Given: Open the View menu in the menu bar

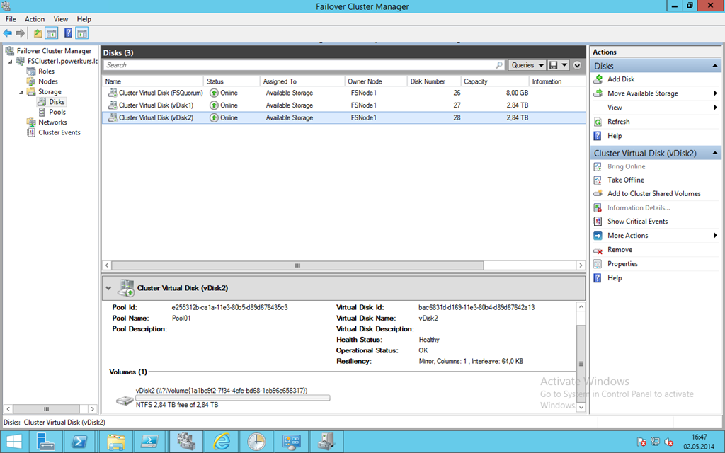Looking at the screenshot, I should click(61, 19).
